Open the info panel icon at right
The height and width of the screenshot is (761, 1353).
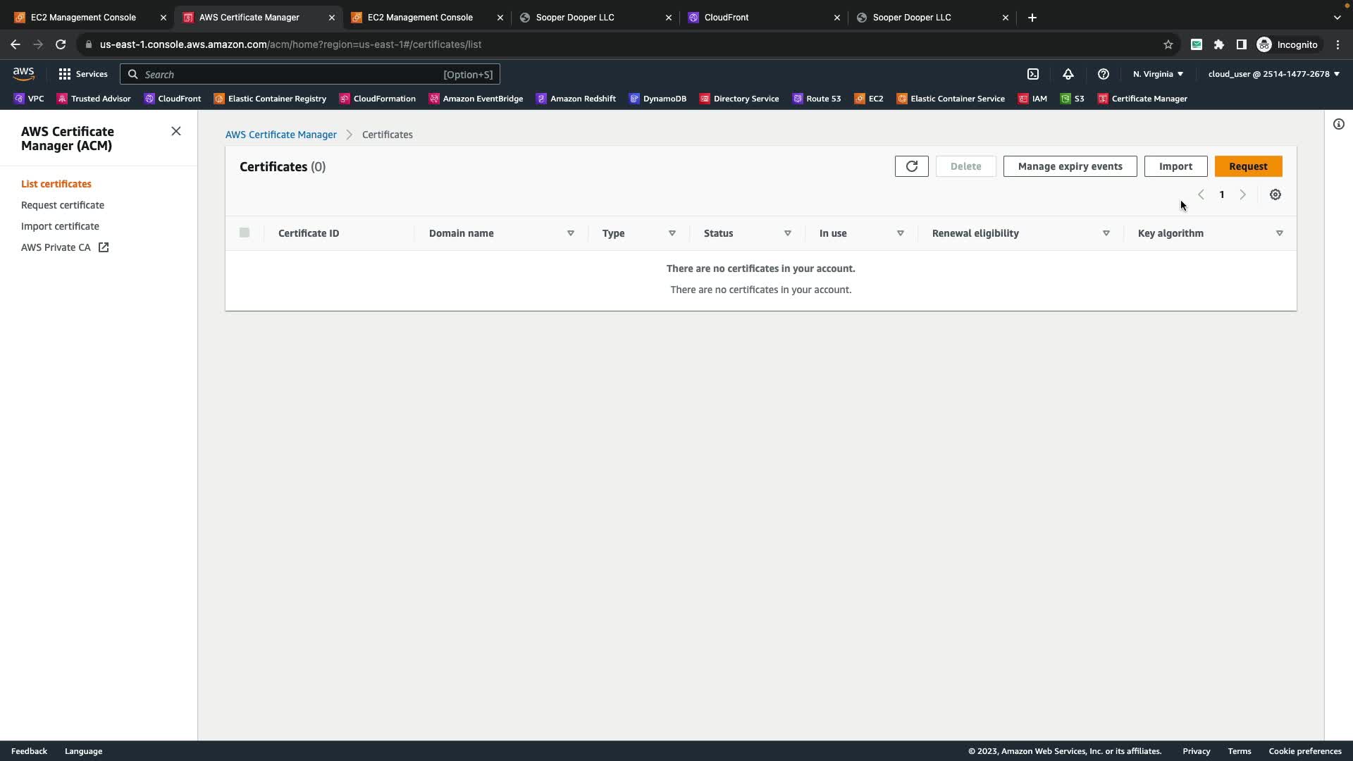point(1338,124)
